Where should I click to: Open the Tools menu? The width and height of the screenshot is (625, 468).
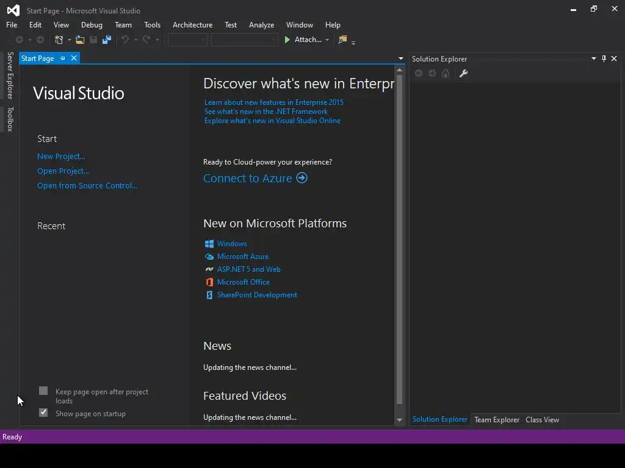click(152, 24)
